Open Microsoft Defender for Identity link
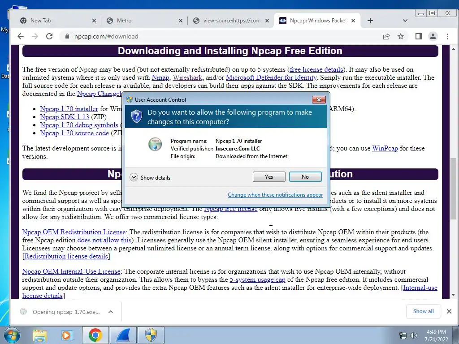The width and height of the screenshot is (459, 344). coord(271,77)
